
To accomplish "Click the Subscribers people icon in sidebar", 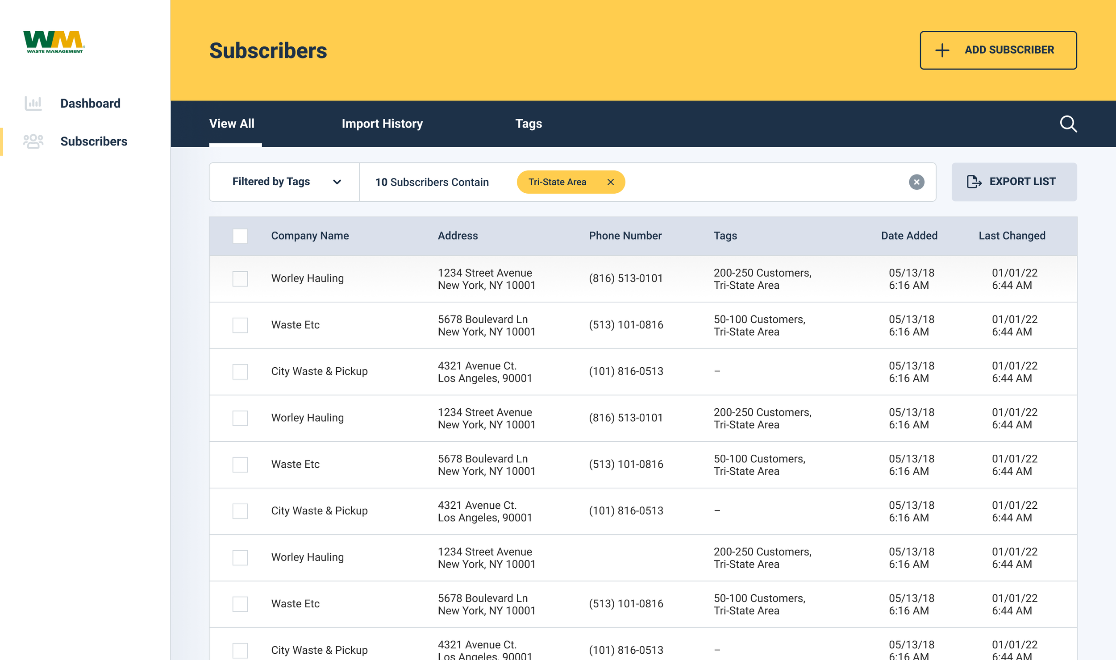I will click(33, 141).
